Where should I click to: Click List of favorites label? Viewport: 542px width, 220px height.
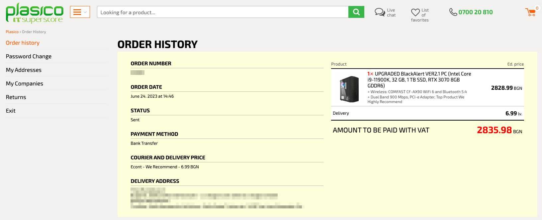click(x=420, y=15)
